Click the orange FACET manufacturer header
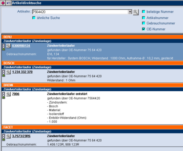Image resolution: width=183 pixels, height=151 pixels. click(92, 127)
